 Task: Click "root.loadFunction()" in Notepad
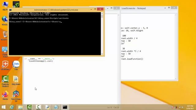132,59
